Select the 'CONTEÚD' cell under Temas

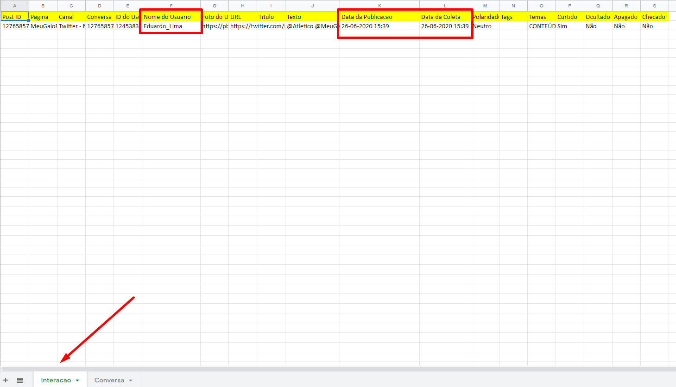point(542,26)
